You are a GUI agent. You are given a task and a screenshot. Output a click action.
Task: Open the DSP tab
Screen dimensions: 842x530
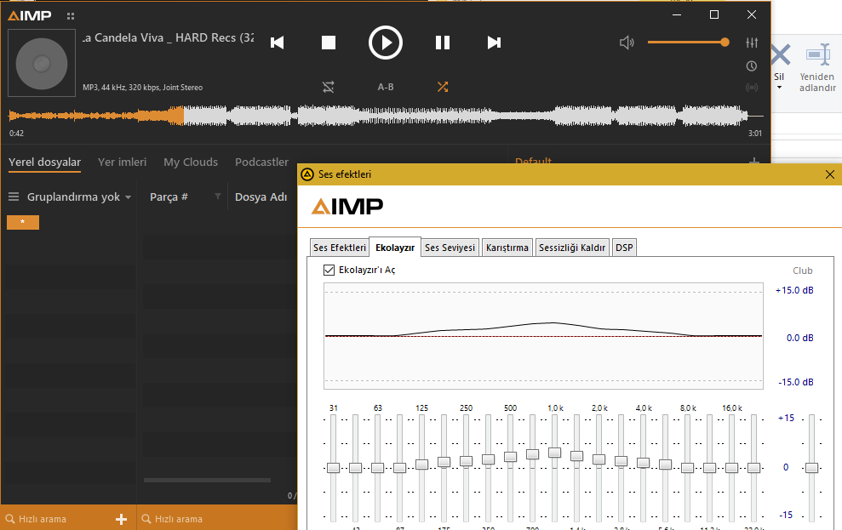[624, 248]
